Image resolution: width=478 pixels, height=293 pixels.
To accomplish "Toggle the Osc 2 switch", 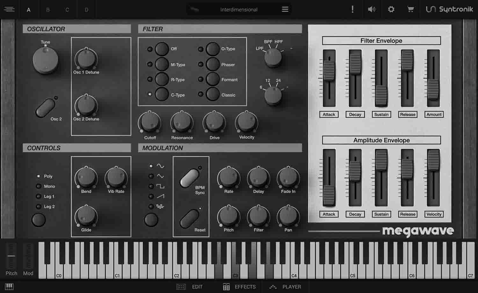I will point(45,108).
